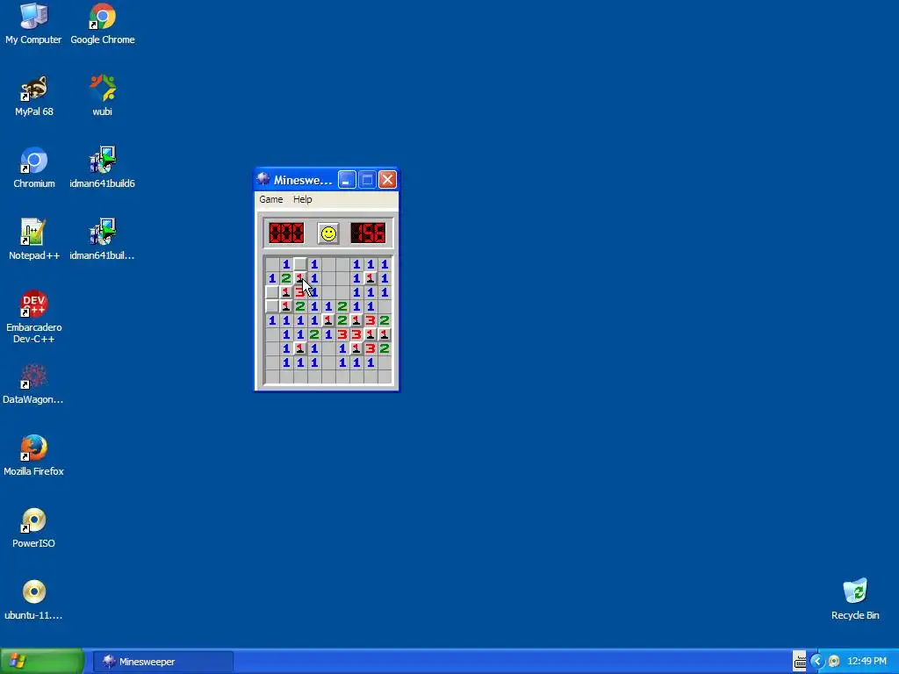
Task: Select the Notepad++ desktop shortcut
Action: pos(34,240)
